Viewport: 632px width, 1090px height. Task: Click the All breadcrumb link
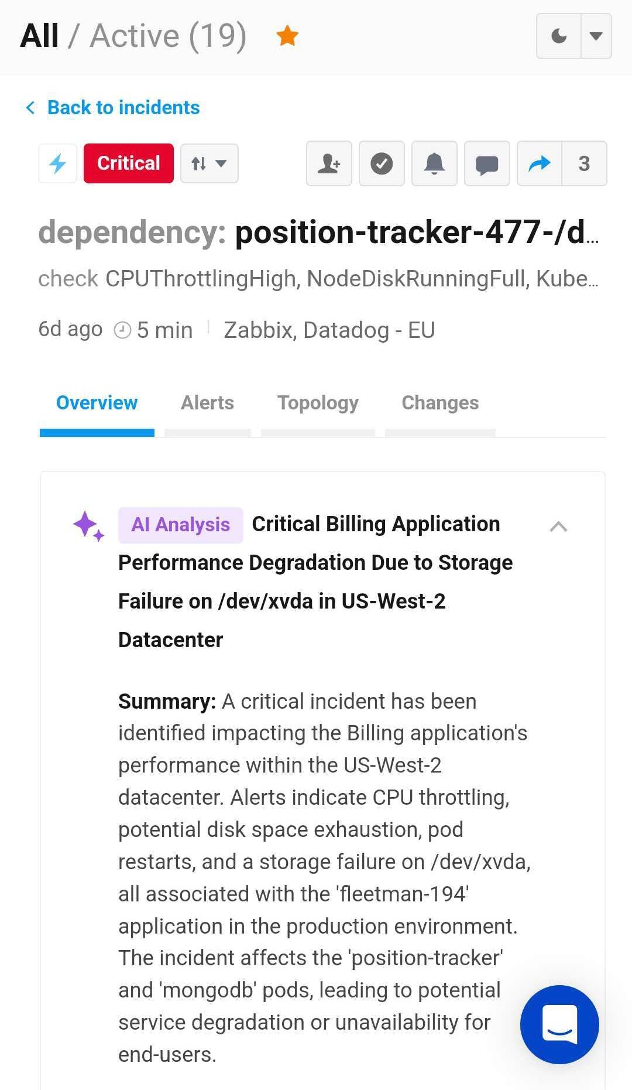[38, 34]
